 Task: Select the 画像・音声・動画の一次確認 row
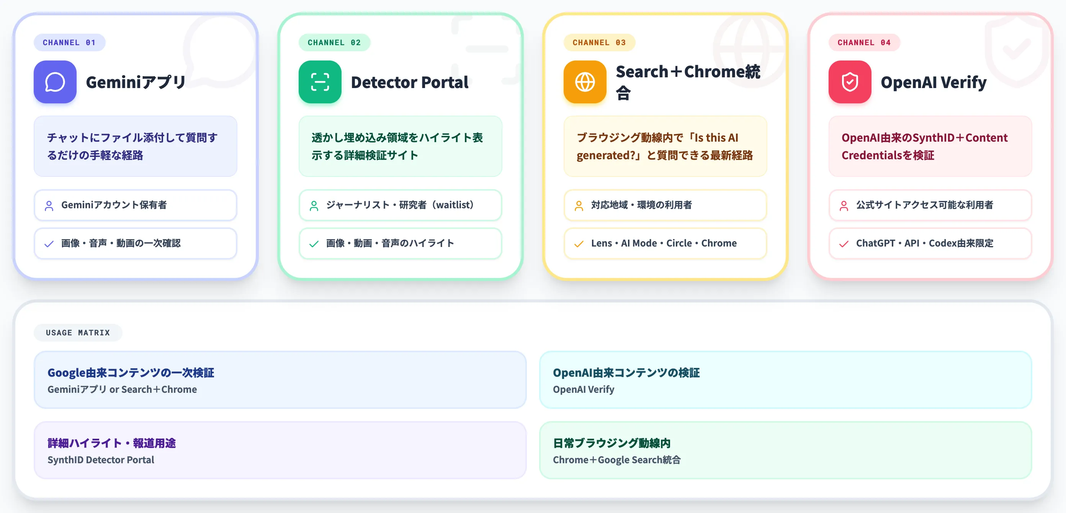[x=135, y=243]
